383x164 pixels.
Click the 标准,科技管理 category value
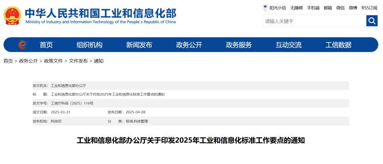pos(137,121)
